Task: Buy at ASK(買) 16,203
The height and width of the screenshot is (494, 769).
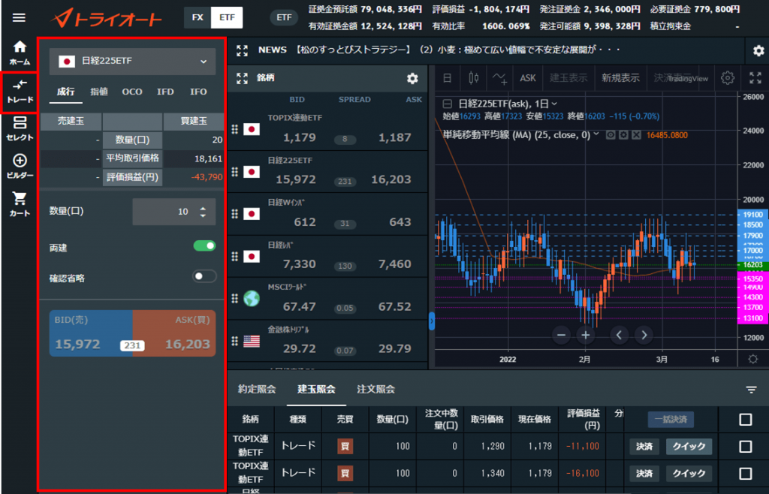Action: [174, 333]
